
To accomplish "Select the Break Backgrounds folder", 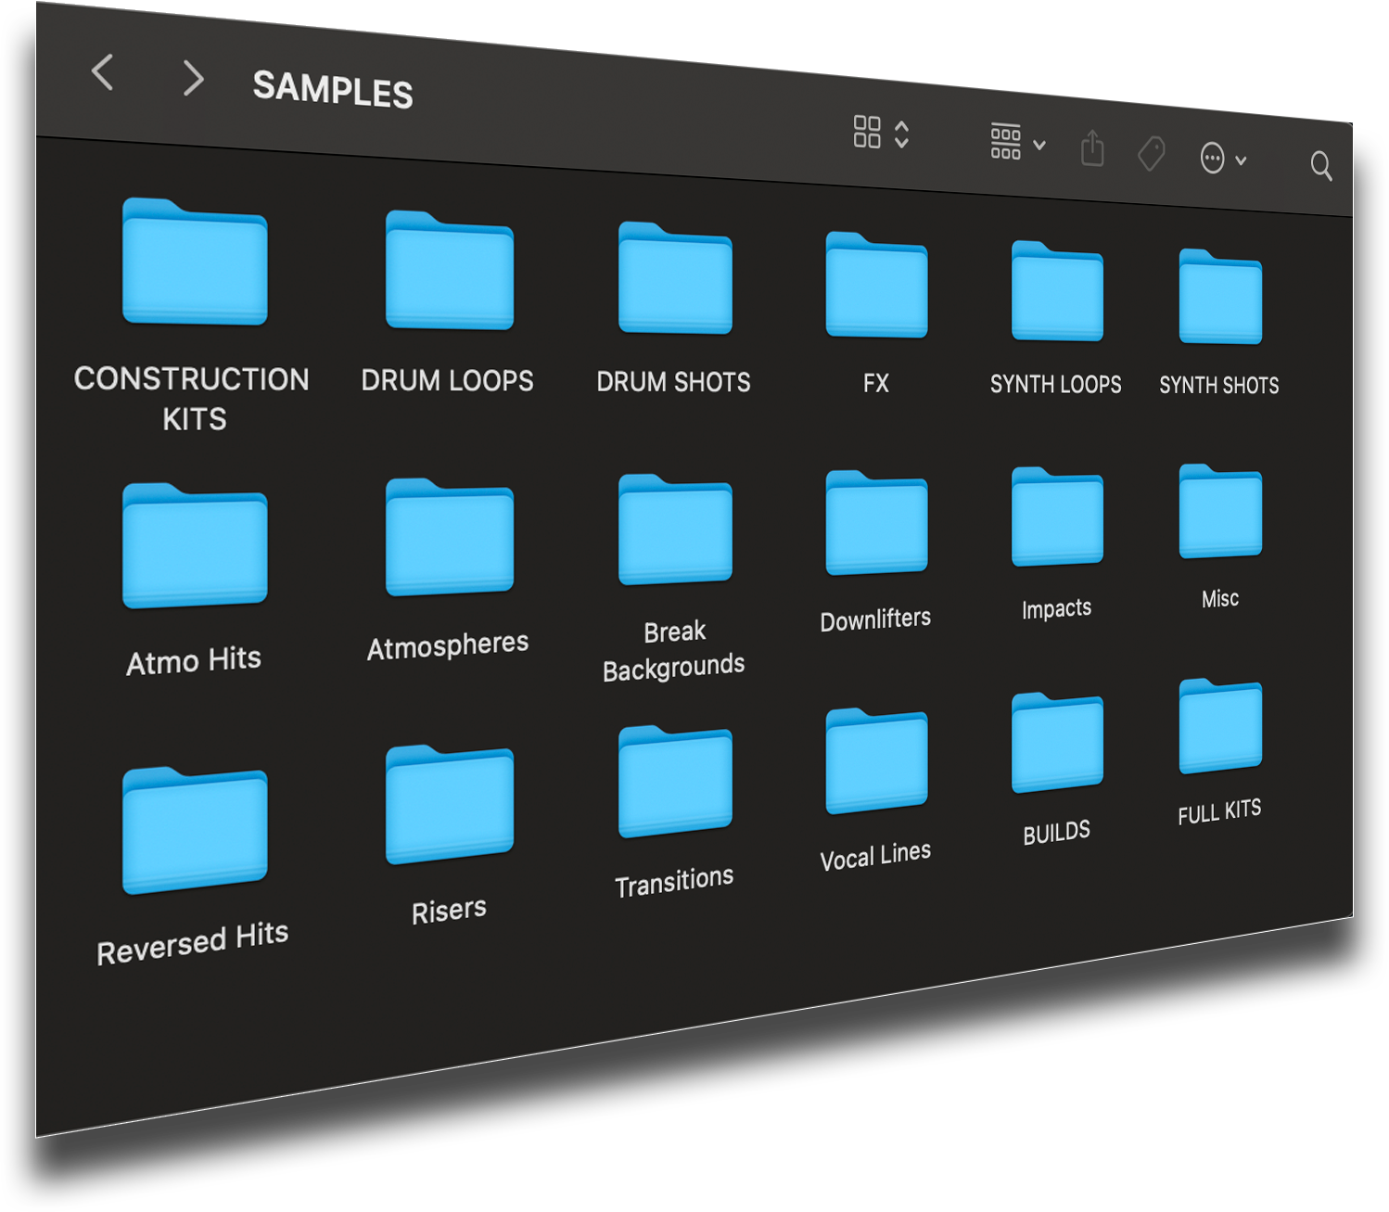I will (675, 530).
